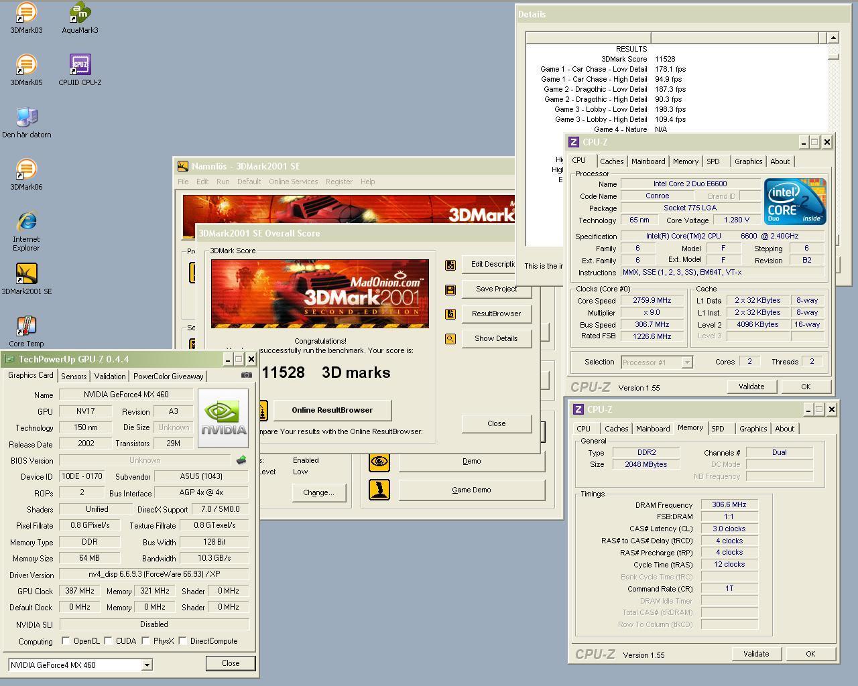Open SPD tab in lower CPU-Z window
The width and height of the screenshot is (858, 686).
(718, 429)
